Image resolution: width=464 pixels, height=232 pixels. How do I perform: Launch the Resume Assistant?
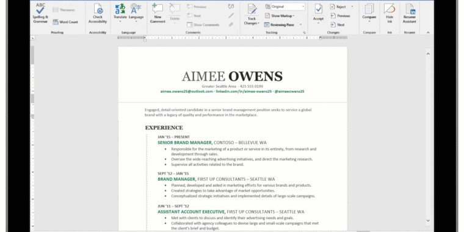pos(410,13)
